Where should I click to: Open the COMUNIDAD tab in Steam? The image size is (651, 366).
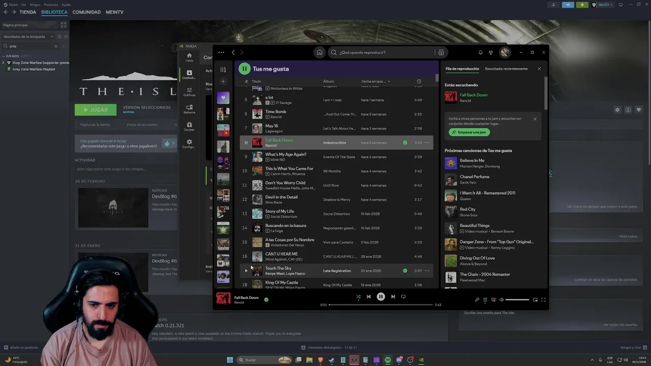pos(86,12)
